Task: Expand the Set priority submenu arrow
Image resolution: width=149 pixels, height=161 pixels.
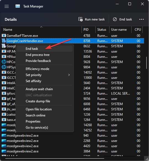Action: click(x=69, y=75)
